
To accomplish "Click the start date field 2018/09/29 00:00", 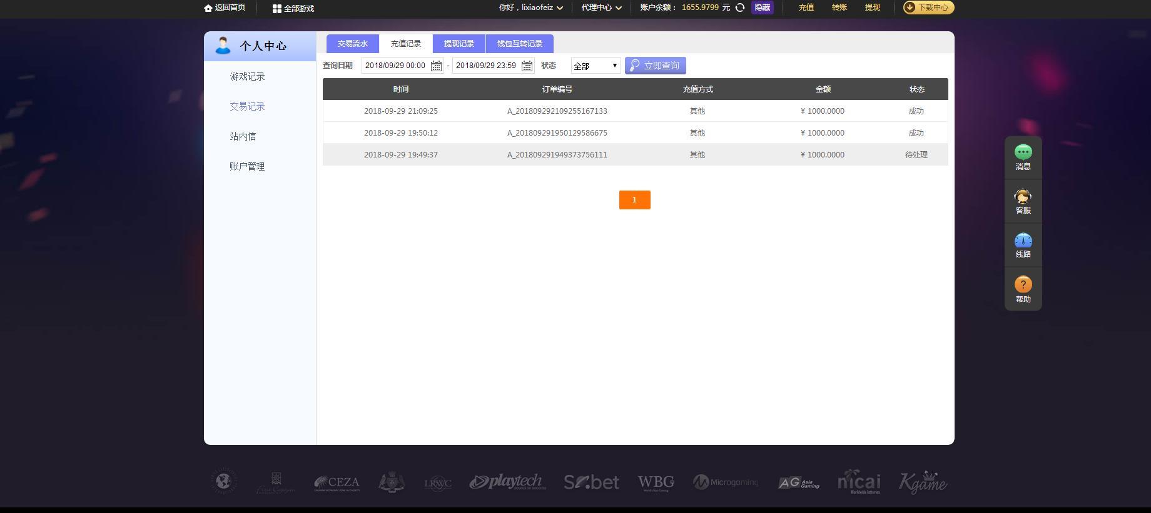I will coord(402,66).
